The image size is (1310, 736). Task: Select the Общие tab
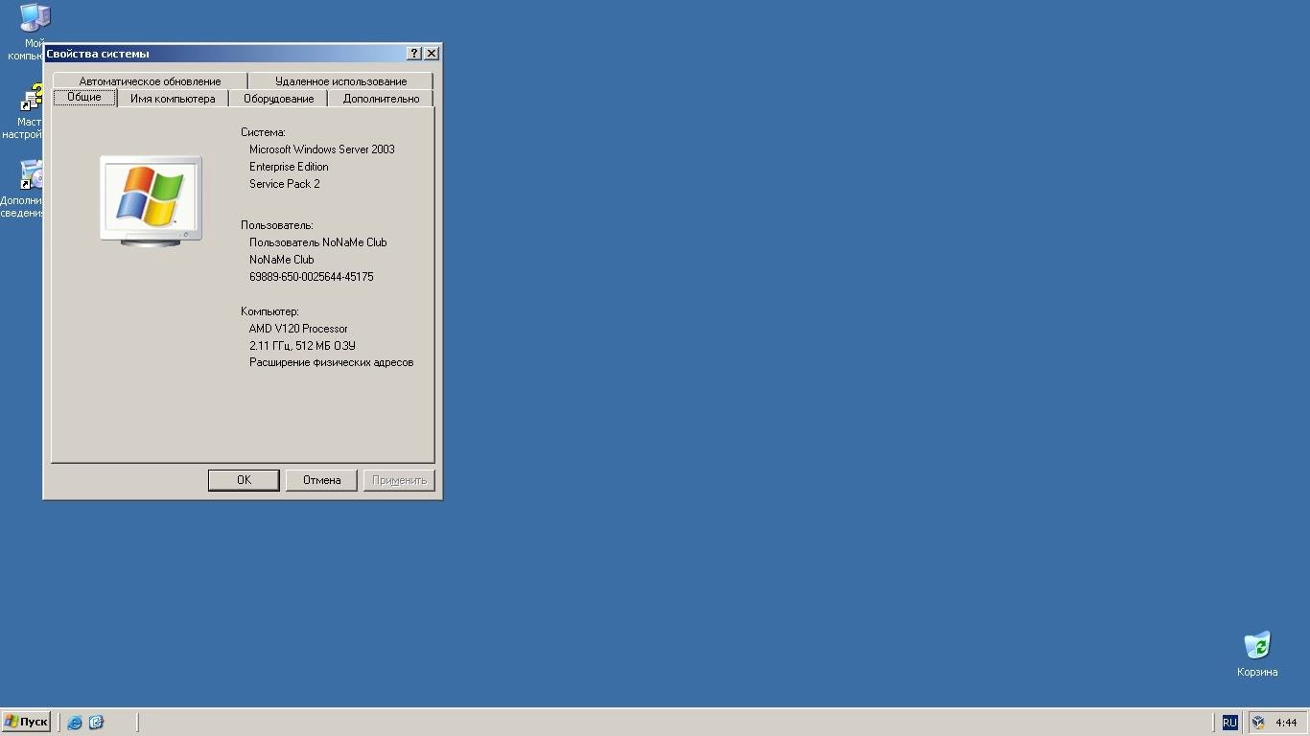(x=84, y=97)
